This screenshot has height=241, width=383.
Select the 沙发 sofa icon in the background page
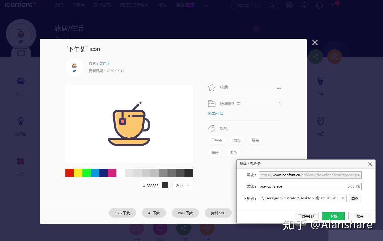[21, 81]
